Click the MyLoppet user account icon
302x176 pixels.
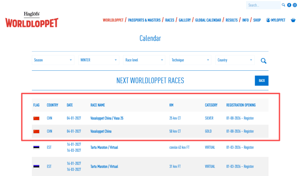coord(268,20)
